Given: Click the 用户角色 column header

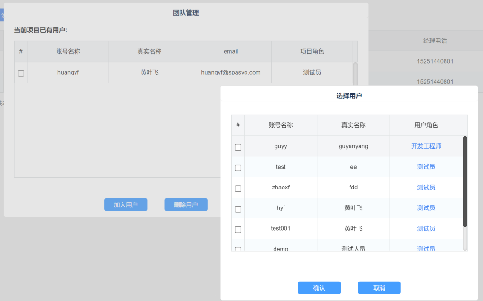Looking at the screenshot, I should click(x=426, y=125).
